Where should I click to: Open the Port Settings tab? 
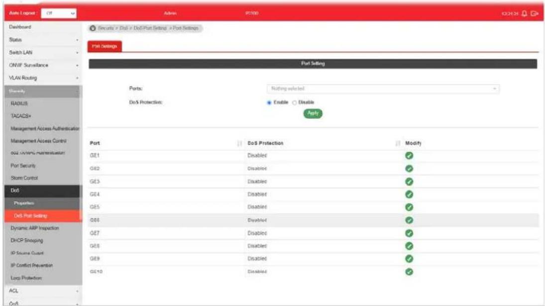105,46
